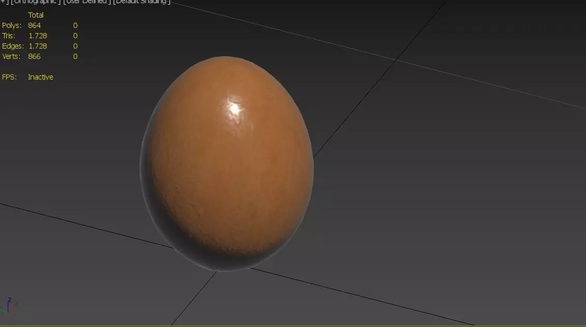The height and width of the screenshot is (327, 586).
Task: Open the Orthographic viewport label menu
Action: (x=36, y=2)
